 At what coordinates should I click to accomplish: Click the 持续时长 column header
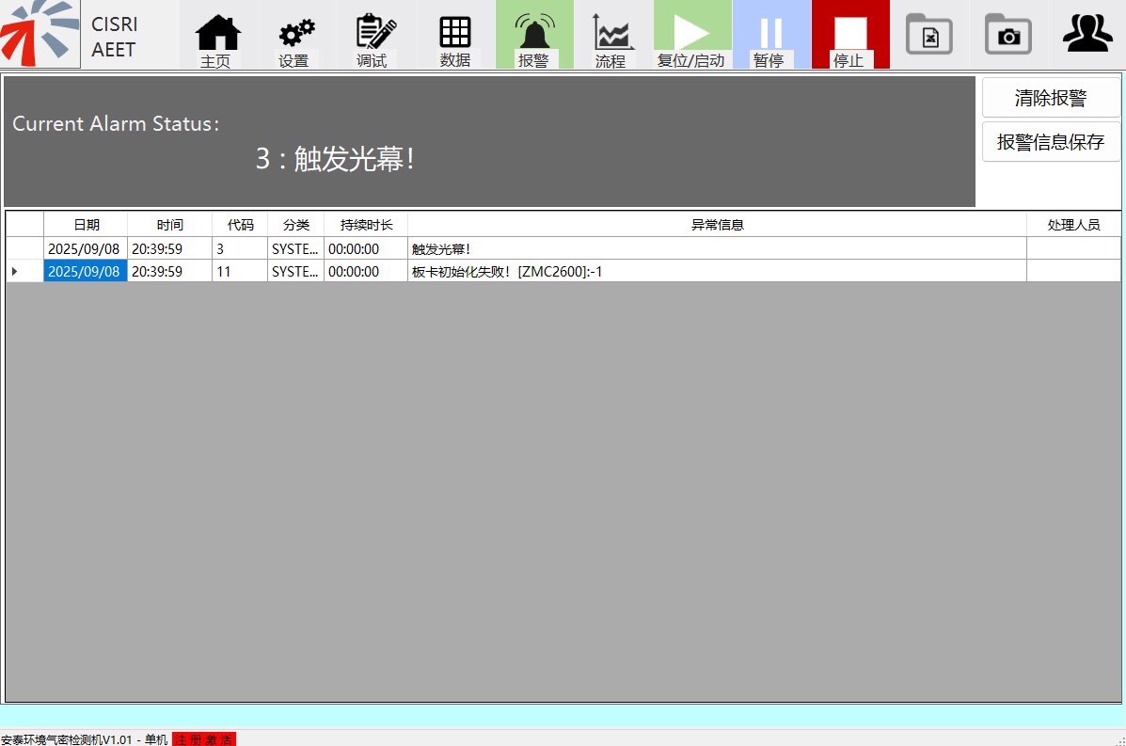(x=366, y=225)
